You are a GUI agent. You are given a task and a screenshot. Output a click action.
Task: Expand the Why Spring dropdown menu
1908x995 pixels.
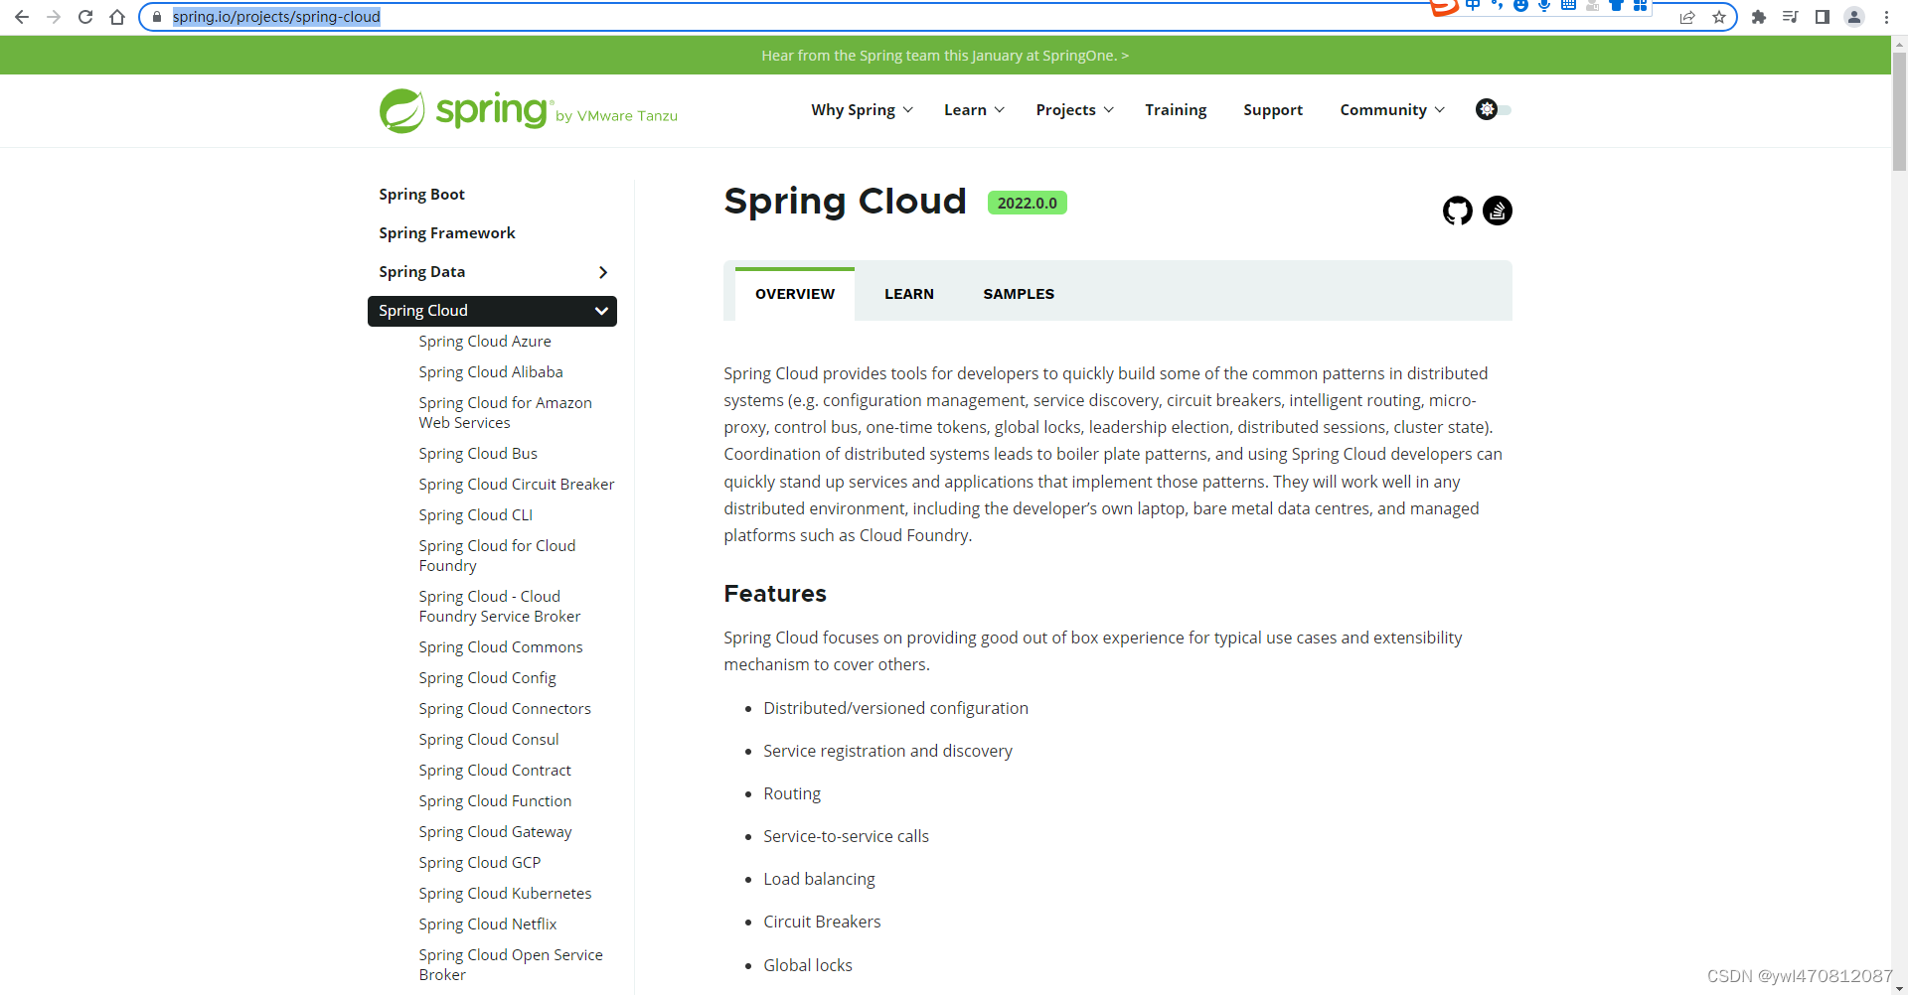coord(862,109)
